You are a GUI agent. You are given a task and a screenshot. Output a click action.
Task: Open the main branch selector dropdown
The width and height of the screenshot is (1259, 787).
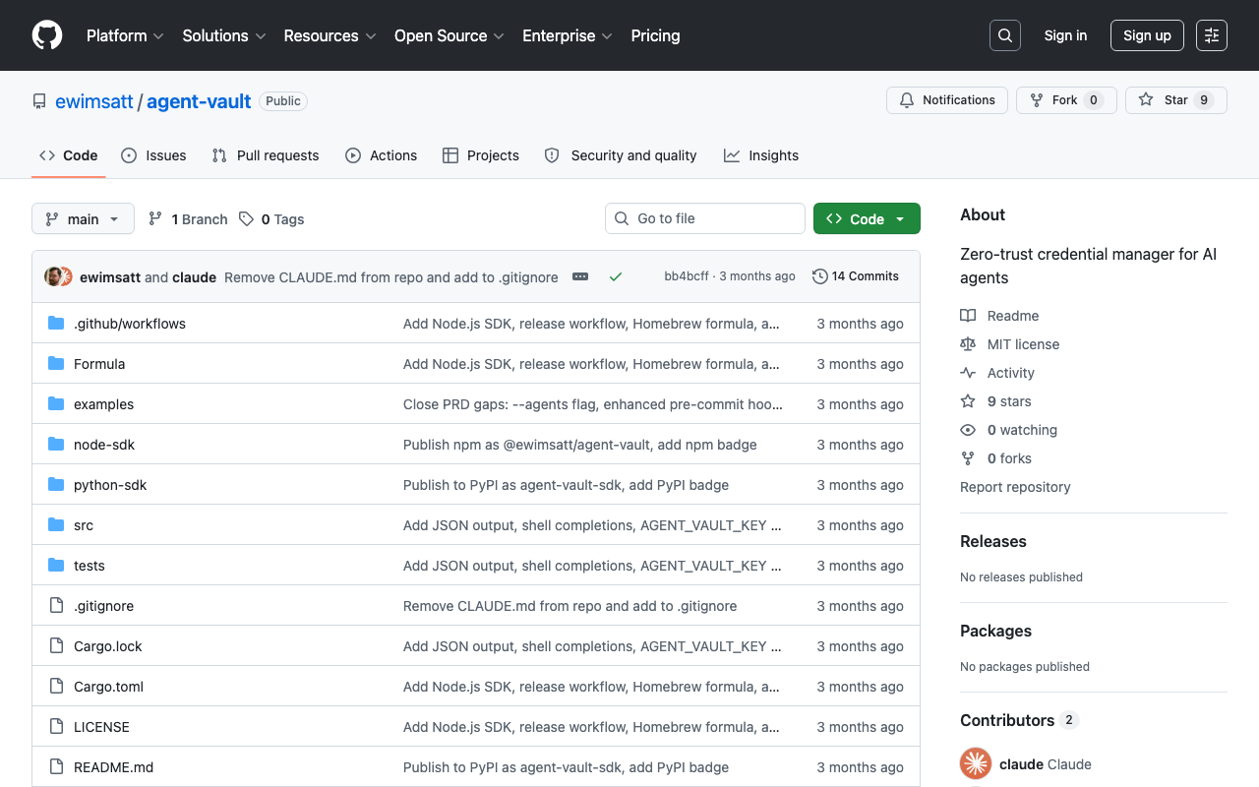83,218
